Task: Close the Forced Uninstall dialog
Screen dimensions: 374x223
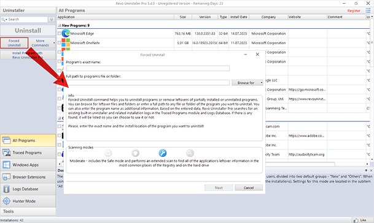Action: [x=257, y=55]
